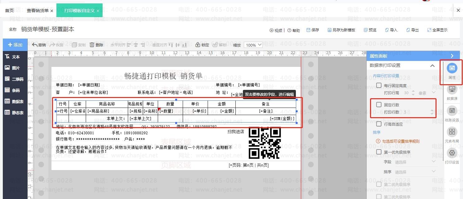Enable 每行固定高度 checkbox
The image size is (463, 199).
pos(379,85)
